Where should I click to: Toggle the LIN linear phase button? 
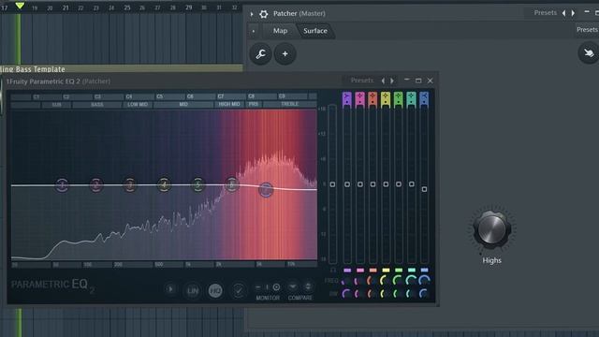pos(193,291)
